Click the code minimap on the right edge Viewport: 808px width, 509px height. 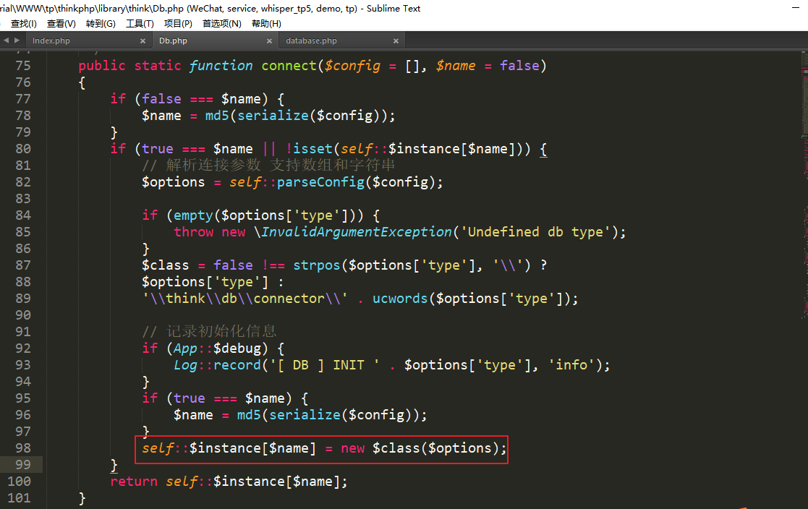803,289
